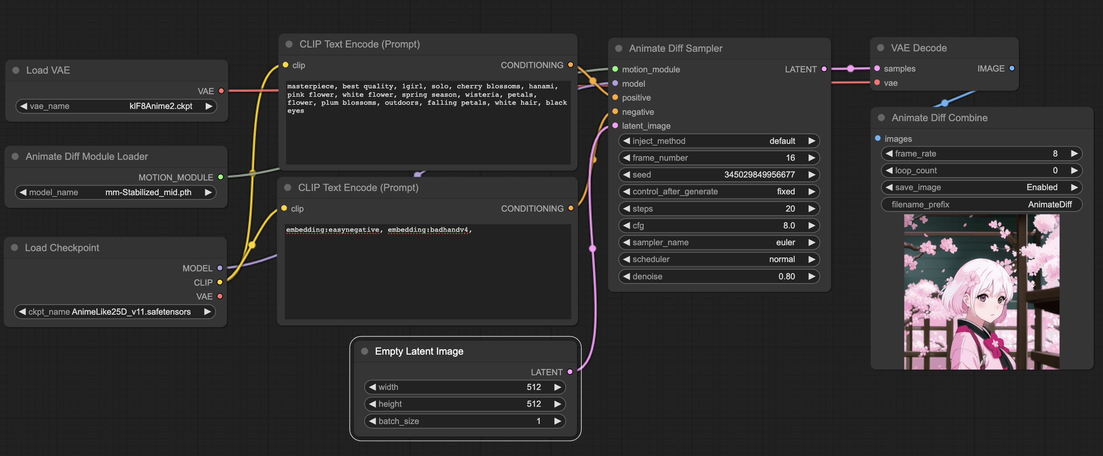Click the motion_module input socket on sampler
This screenshot has height=456, width=1103.
click(x=615, y=69)
